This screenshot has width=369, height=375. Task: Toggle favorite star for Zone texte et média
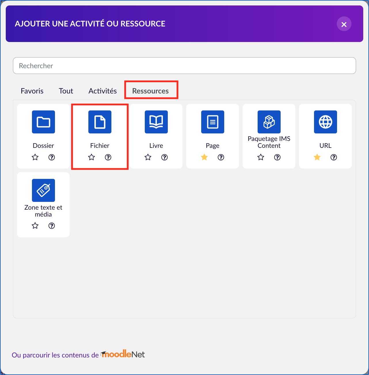point(35,226)
